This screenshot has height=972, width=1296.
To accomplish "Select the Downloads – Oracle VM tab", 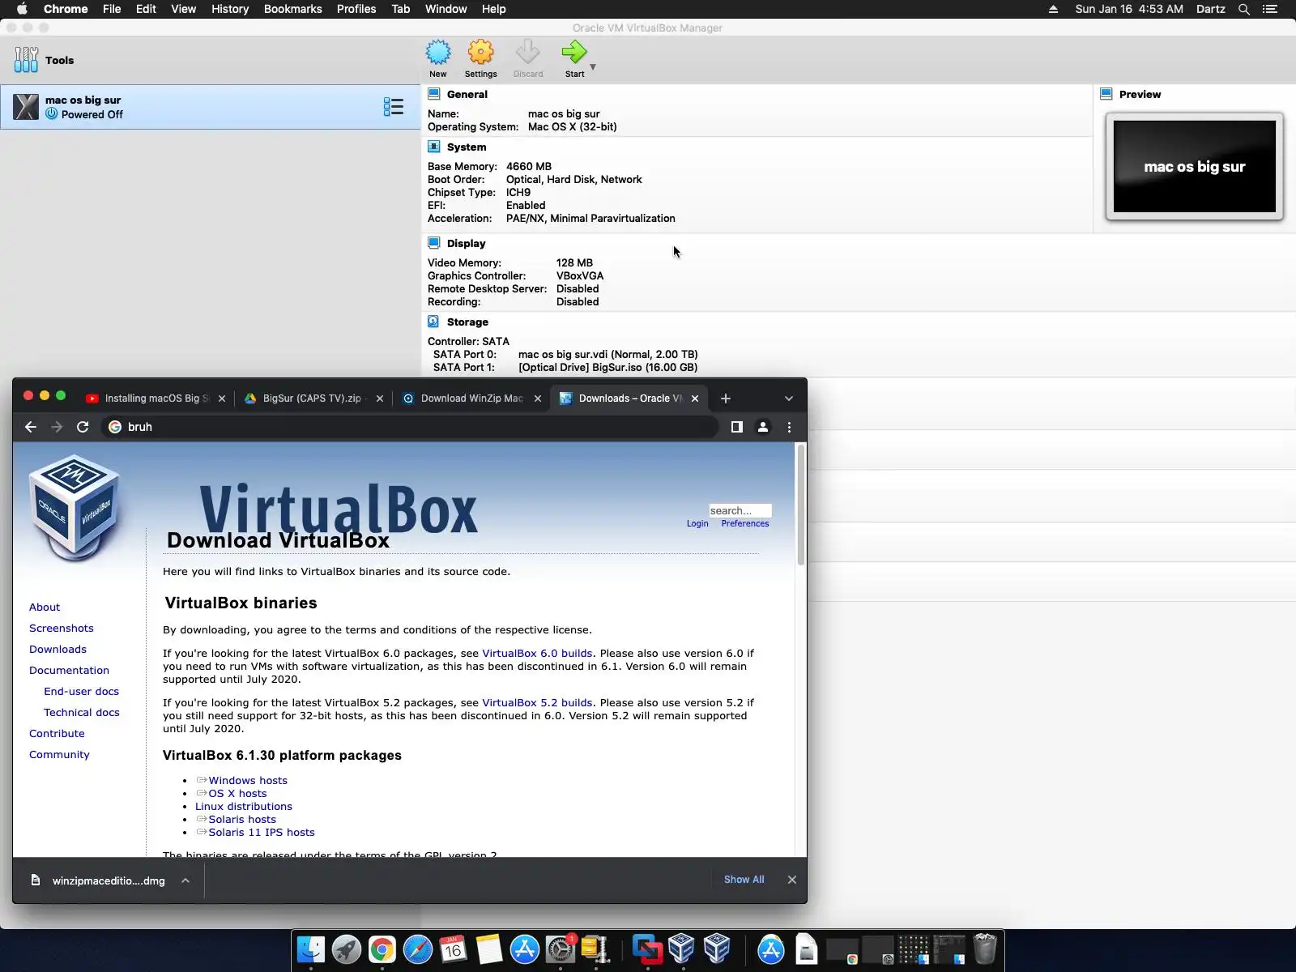I will 629,399.
